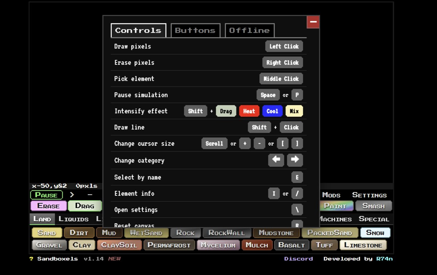Click the yellow question mark help icon
Screen dimensions: 437x275
point(31,259)
